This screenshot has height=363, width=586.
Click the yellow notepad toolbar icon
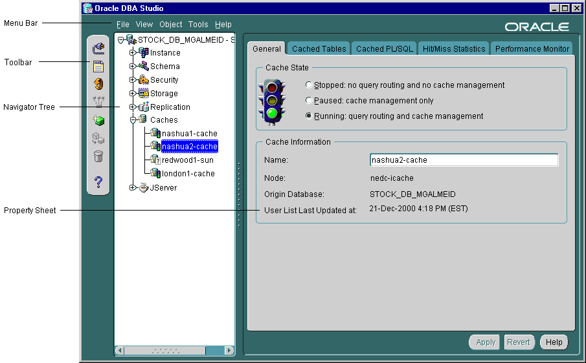point(98,67)
